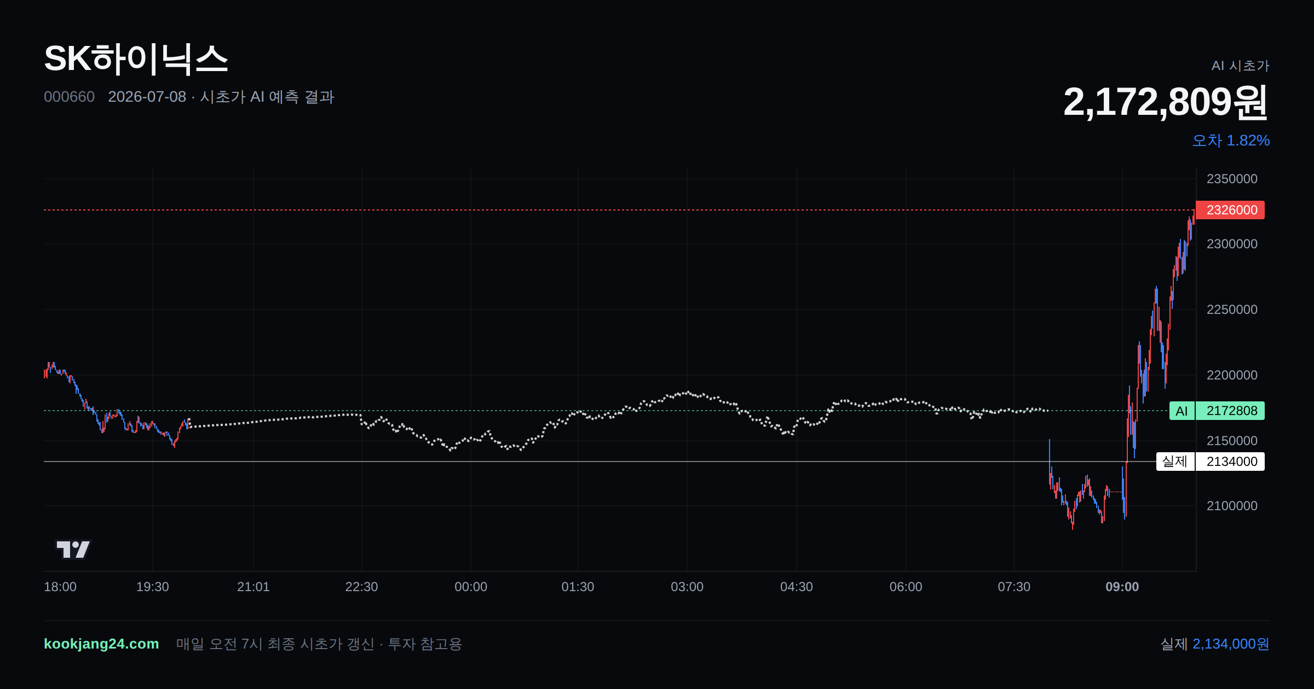Click the white 실제 2134000 price label
This screenshot has height=689, width=1314.
click(x=1210, y=462)
